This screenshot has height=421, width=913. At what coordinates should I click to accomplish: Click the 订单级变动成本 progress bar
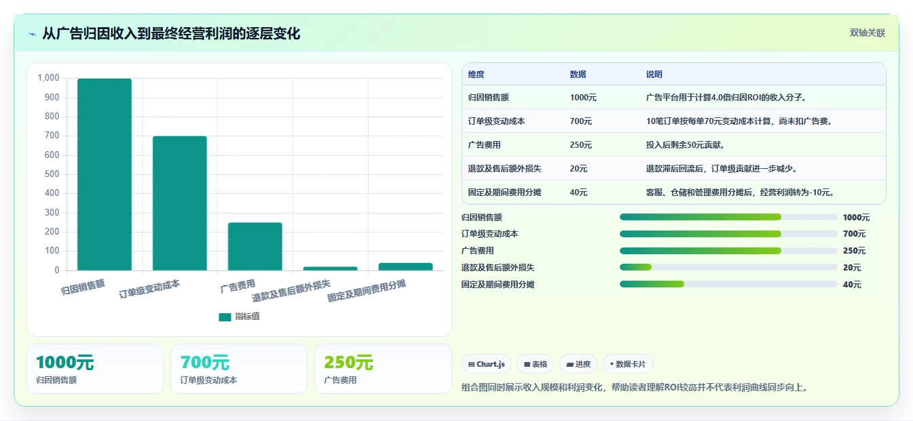728,234
